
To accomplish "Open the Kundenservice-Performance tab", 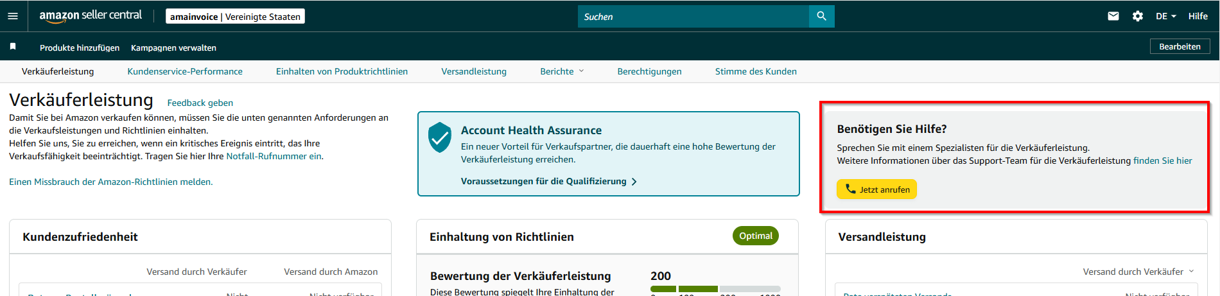I will click(185, 71).
